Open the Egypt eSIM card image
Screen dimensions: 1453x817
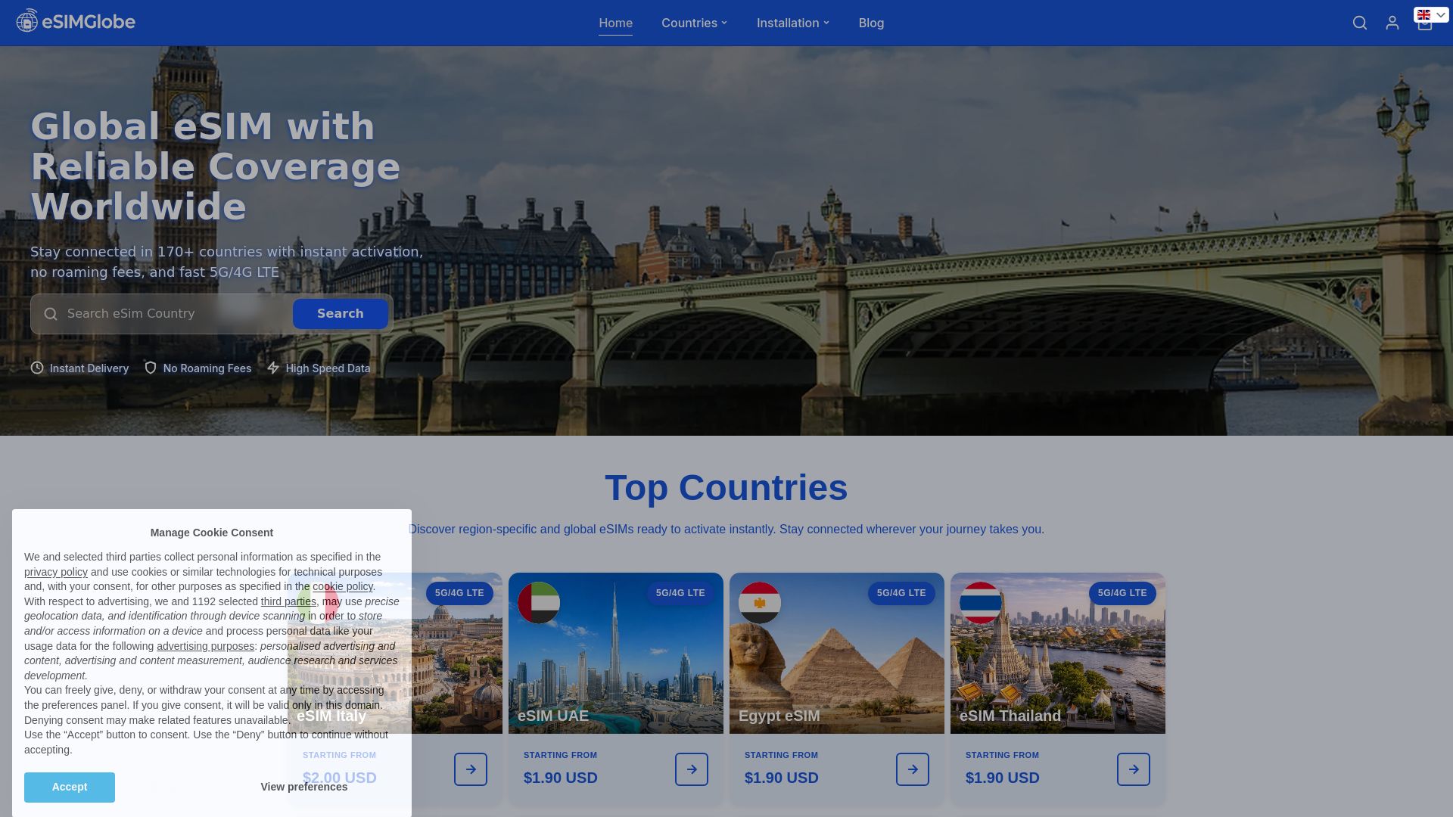pos(837,653)
